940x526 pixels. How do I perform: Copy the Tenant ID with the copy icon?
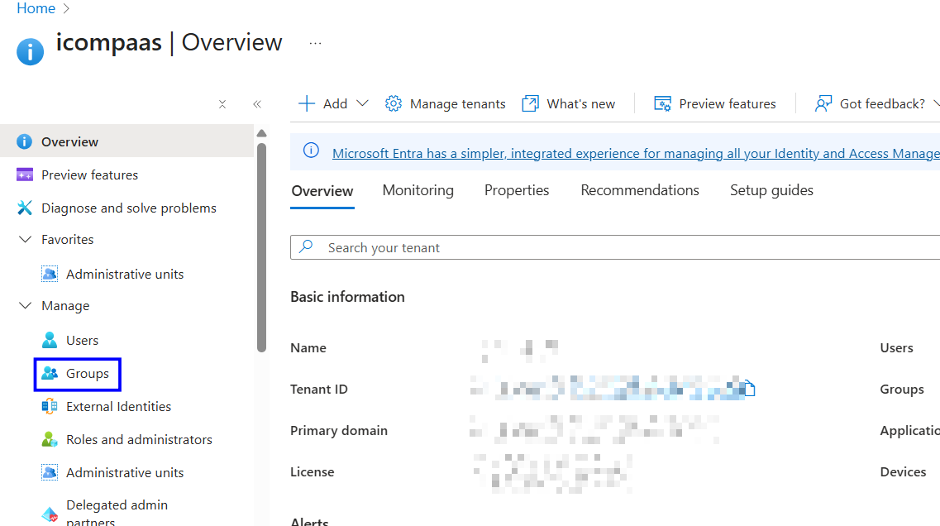(x=749, y=389)
